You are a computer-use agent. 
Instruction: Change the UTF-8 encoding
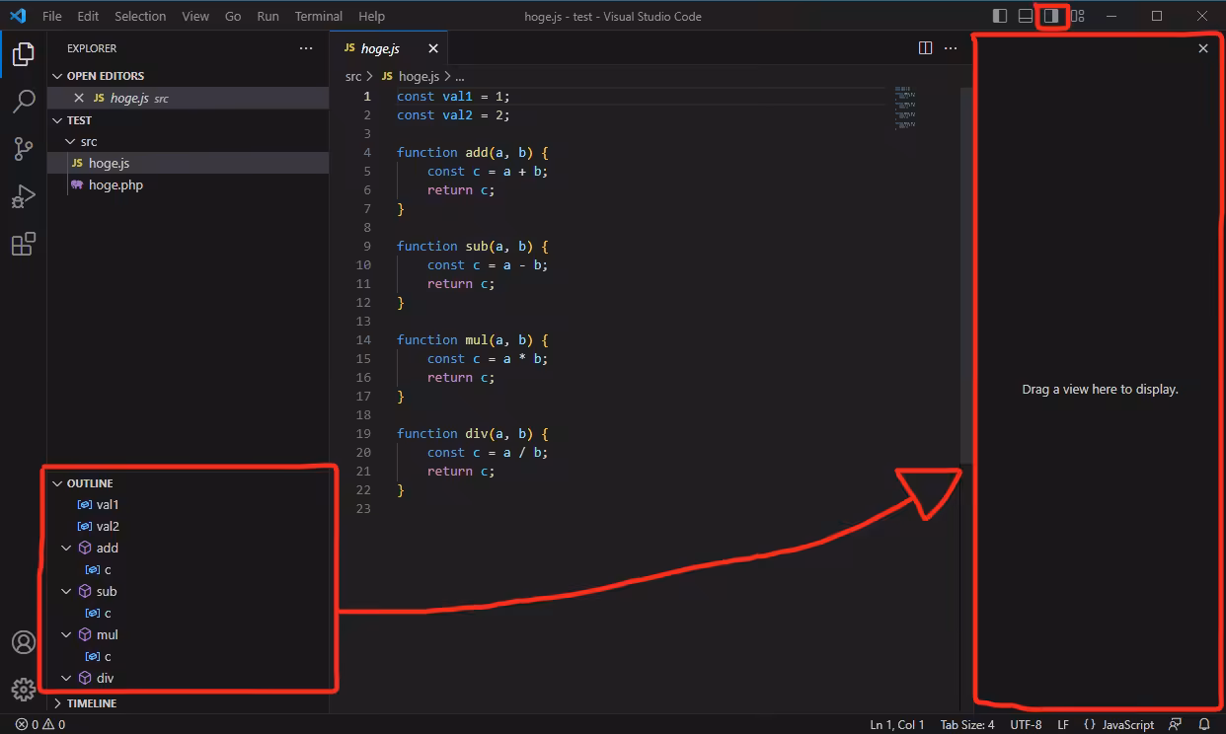click(1026, 724)
